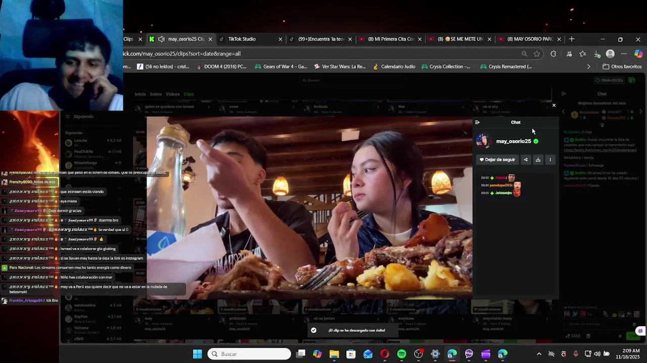Image resolution: width=647 pixels, height=363 pixels.
Task: Open the 'Gears of War 4 – Ga...' bookmark
Action: click(281, 67)
